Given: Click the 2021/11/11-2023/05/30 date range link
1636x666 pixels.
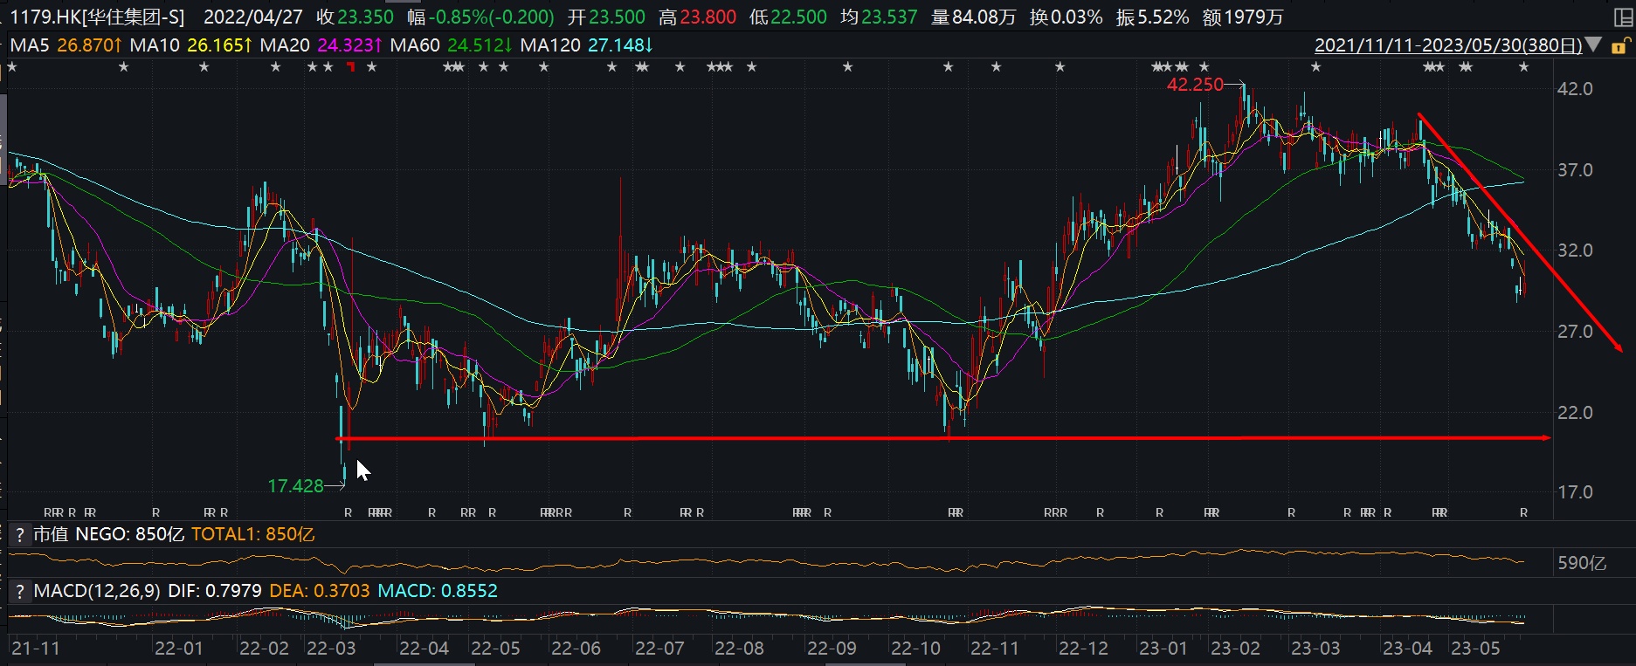Looking at the screenshot, I should [x=1447, y=45].
